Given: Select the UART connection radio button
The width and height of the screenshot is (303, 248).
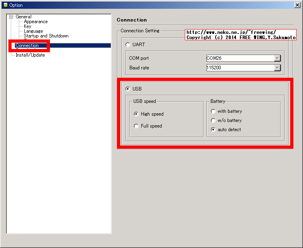Looking at the screenshot, I should click(128, 45).
